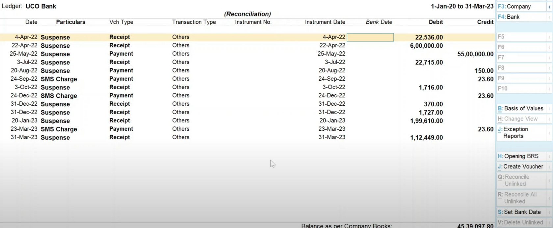This screenshot has width=553, height=228.
Task: Select the 20-Jan-23 Suspense entry
Action: point(247,121)
